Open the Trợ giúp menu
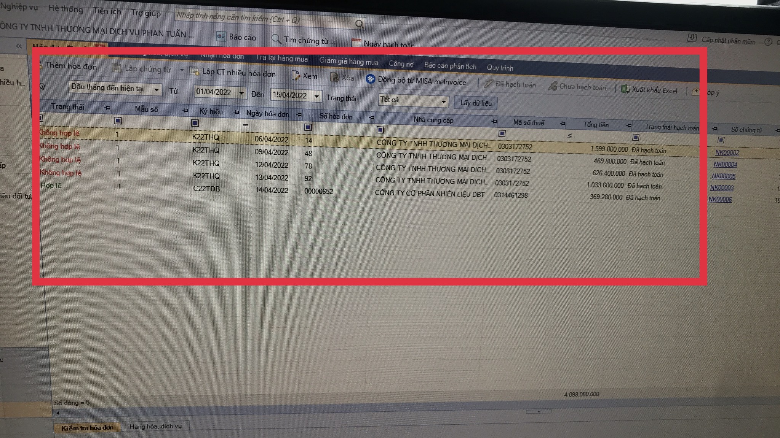 click(146, 13)
